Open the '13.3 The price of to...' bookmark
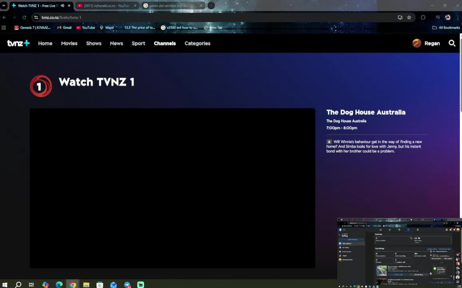462x288 pixels. click(x=137, y=28)
